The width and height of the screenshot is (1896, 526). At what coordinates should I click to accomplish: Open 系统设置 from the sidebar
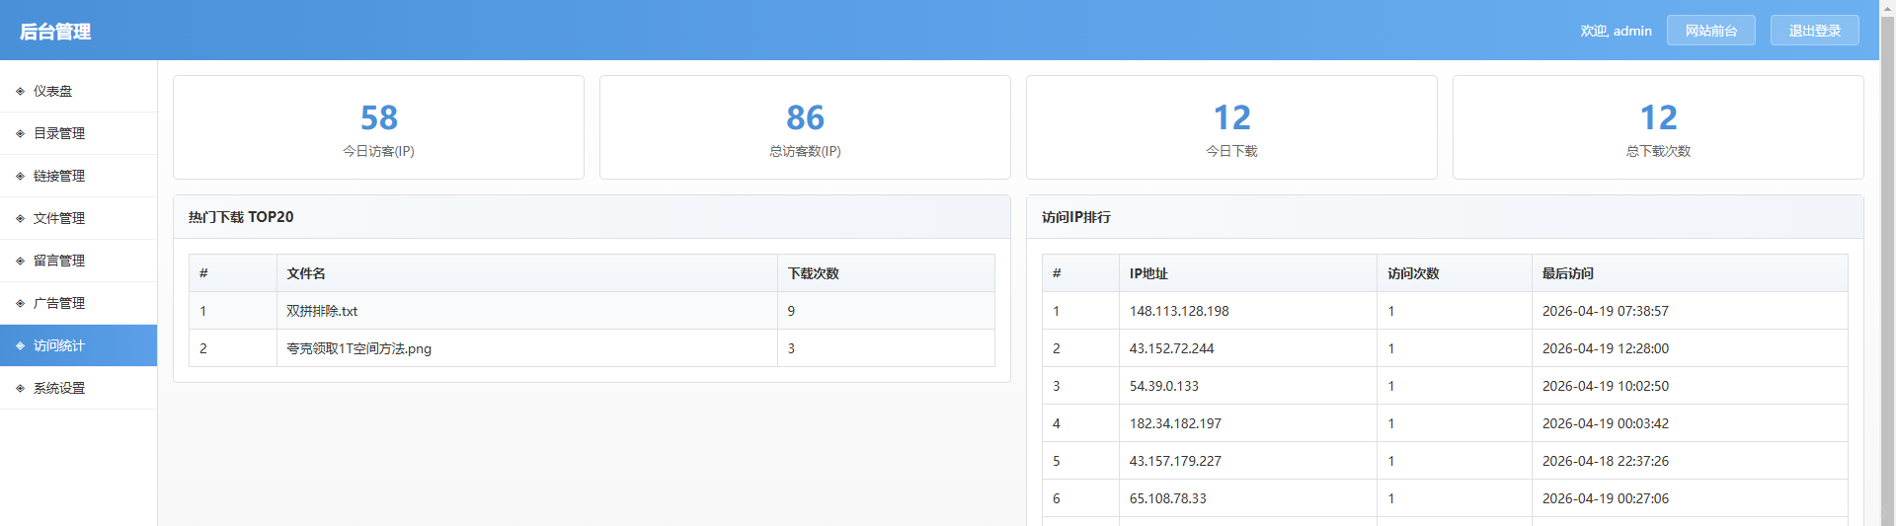pos(59,388)
